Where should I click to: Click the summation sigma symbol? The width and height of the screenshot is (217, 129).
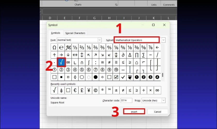coord(144,55)
